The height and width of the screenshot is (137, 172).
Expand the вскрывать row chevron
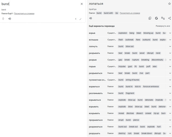(170, 113)
